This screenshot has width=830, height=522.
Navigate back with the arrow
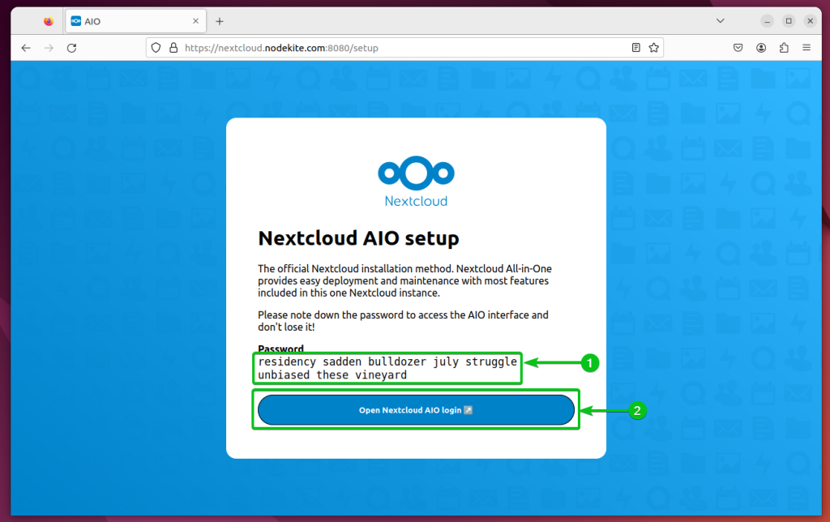click(x=25, y=47)
